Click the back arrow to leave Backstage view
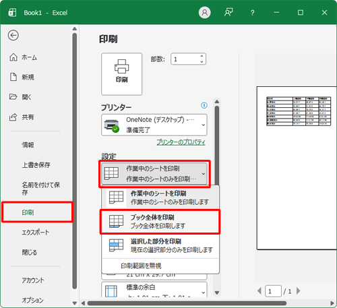The height and width of the screenshot is (308, 337). click(x=13, y=35)
